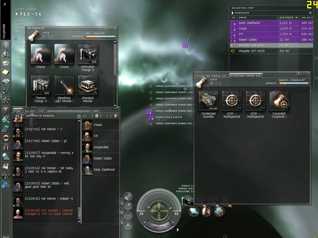Select Stargate (N7-KGJ) overview row
The height and width of the screenshot is (238, 318).
pos(271,51)
